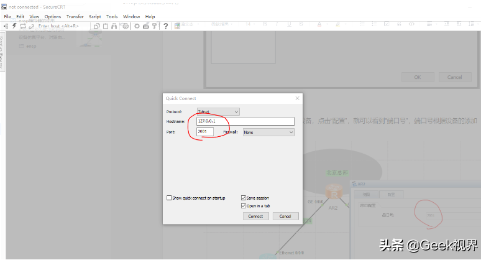Uncheck the Open in a tab checkbox

pos(243,206)
